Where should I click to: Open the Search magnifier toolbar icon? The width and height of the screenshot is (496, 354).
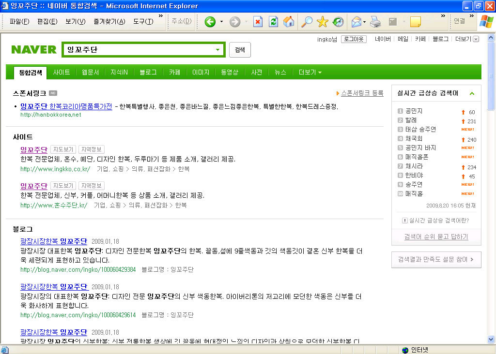[306, 22]
